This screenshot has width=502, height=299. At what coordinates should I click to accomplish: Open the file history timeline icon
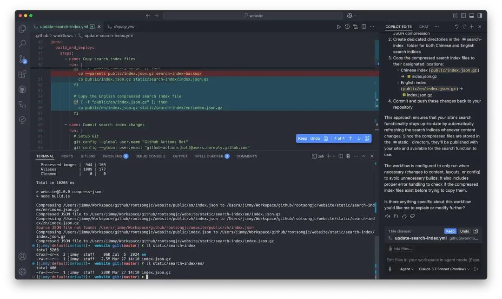tap(347, 26)
